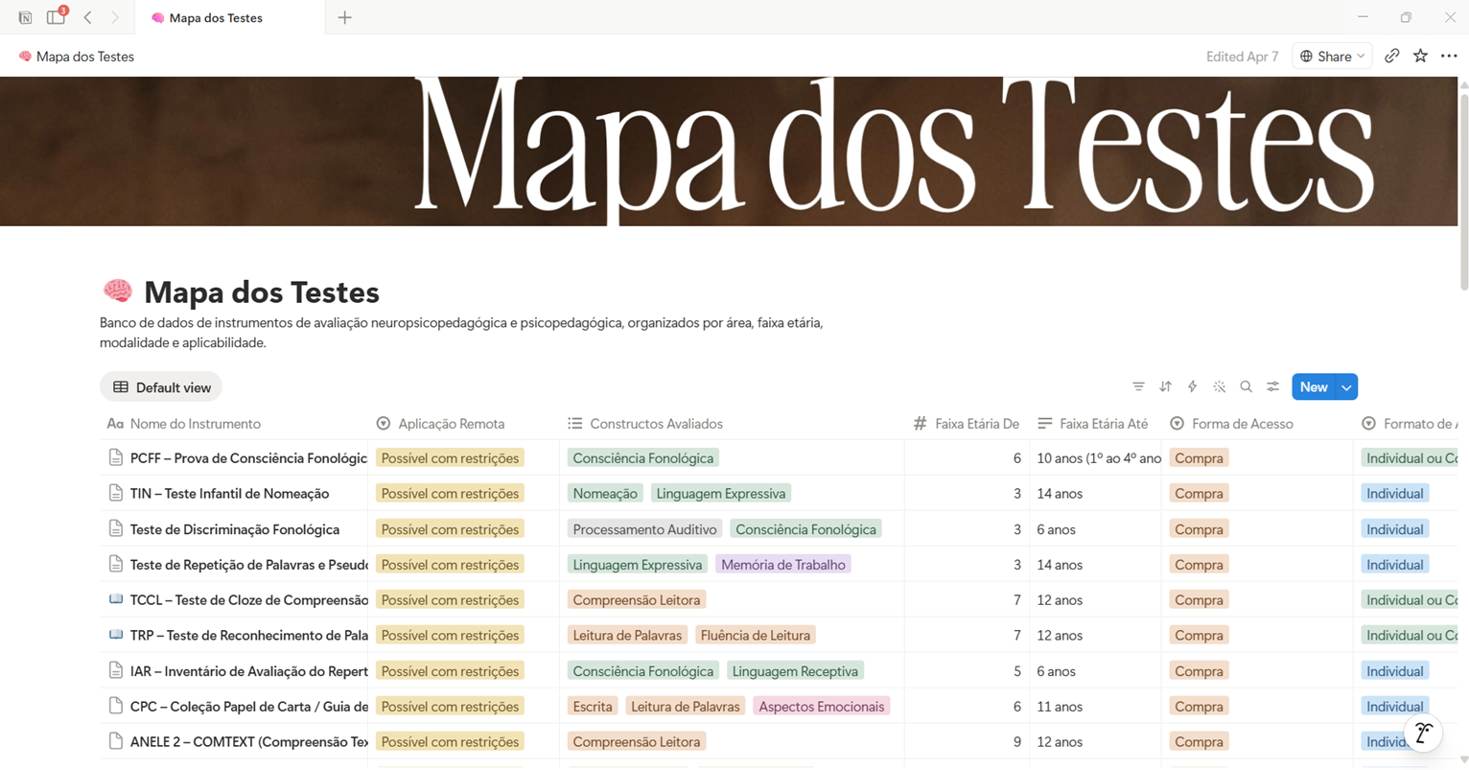1469x770 pixels.
Task: Click Possível com restrições tag in PCFF row
Action: point(450,458)
